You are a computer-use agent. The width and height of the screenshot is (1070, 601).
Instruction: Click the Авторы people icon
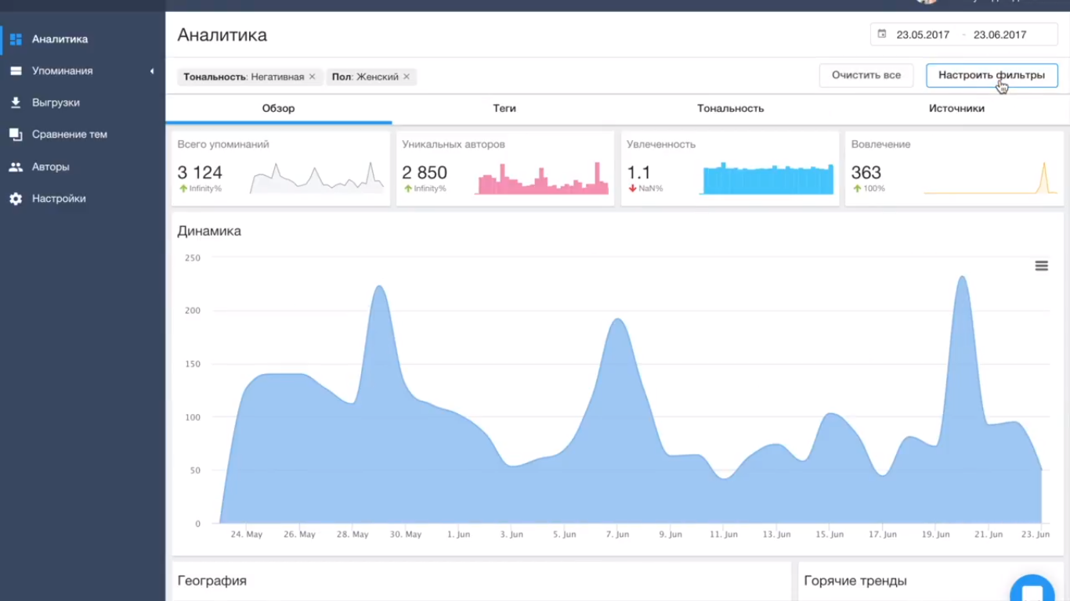[16, 167]
